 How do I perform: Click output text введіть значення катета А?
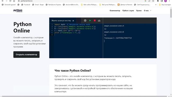tap(114, 26)
